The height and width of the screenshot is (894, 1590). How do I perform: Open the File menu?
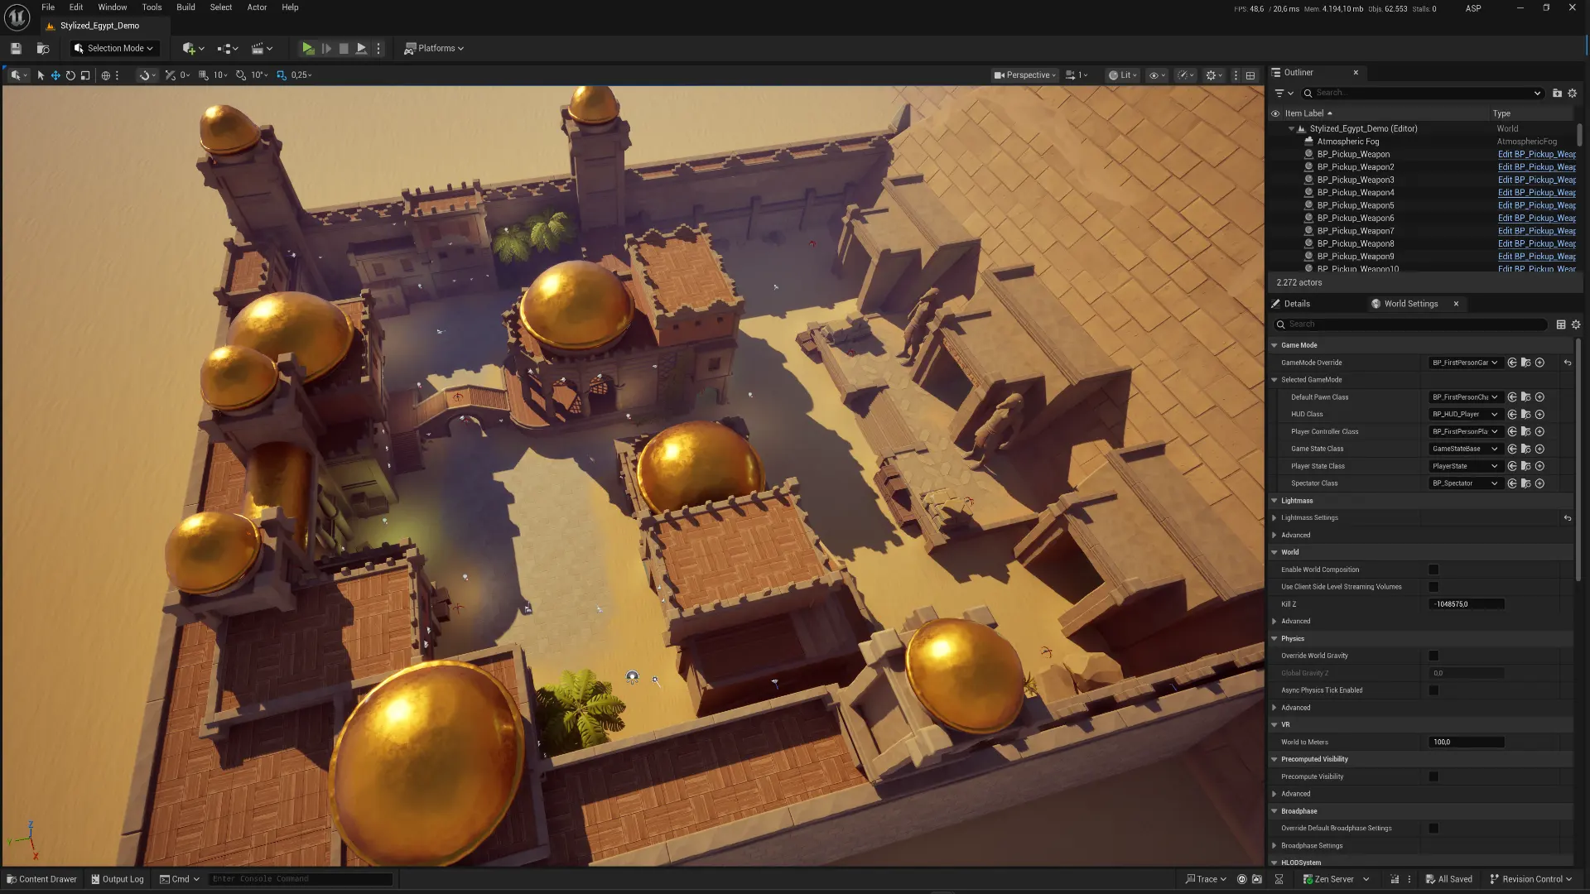point(48,7)
